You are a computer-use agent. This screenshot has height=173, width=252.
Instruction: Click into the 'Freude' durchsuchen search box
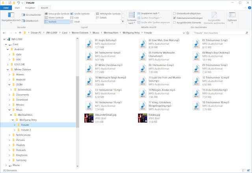[x=219, y=33]
